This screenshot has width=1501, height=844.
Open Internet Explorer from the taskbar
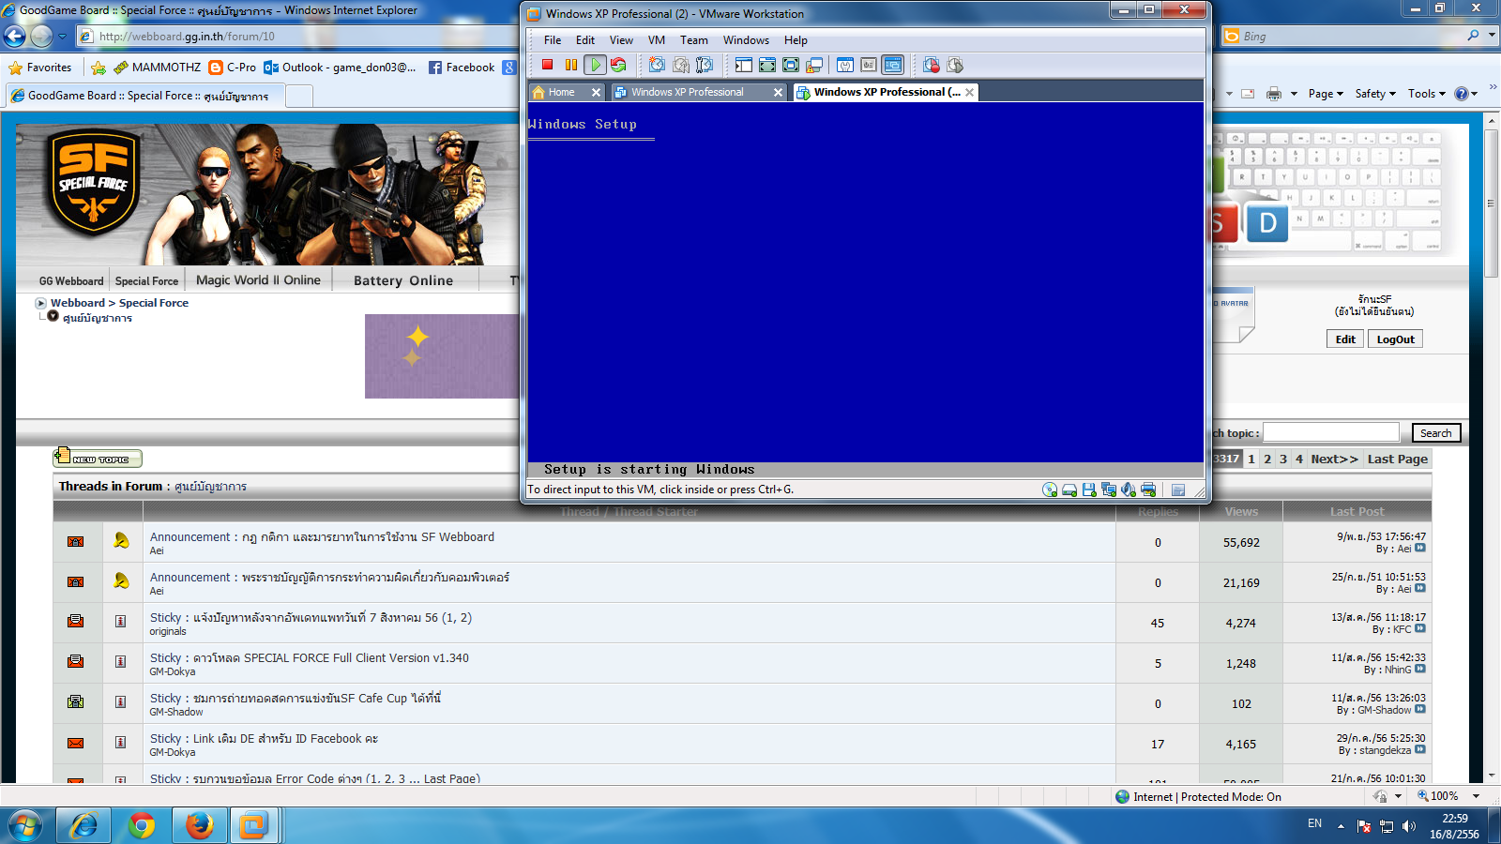coord(84,826)
